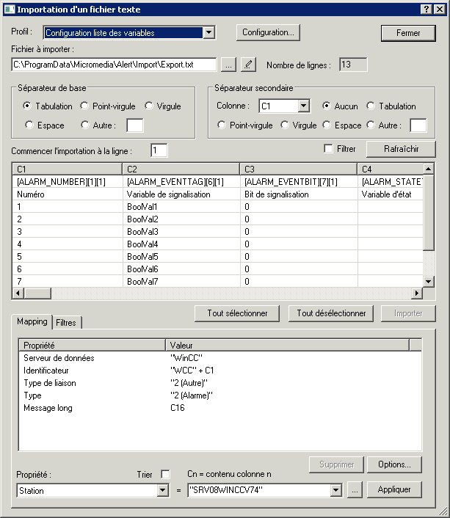Click the start line number input field

pyautogui.click(x=159, y=150)
